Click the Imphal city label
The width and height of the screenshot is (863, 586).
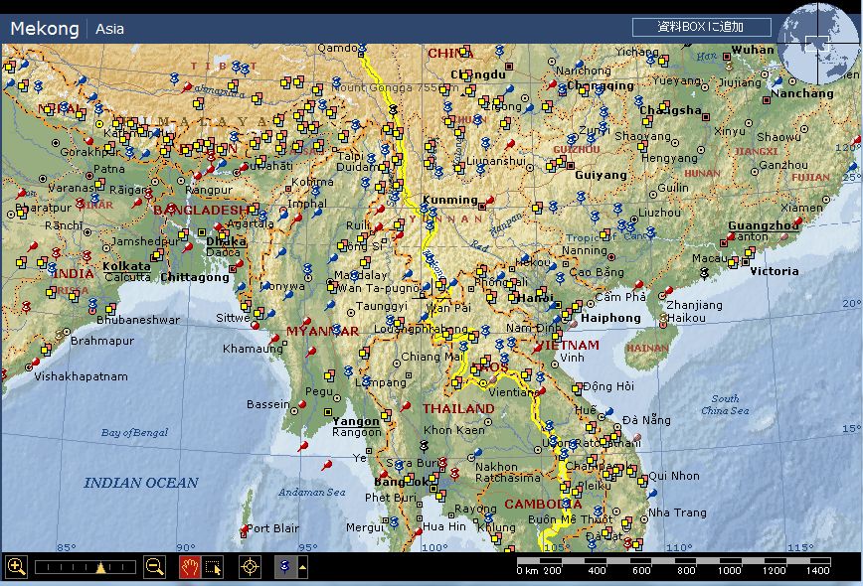coord(306,204)
